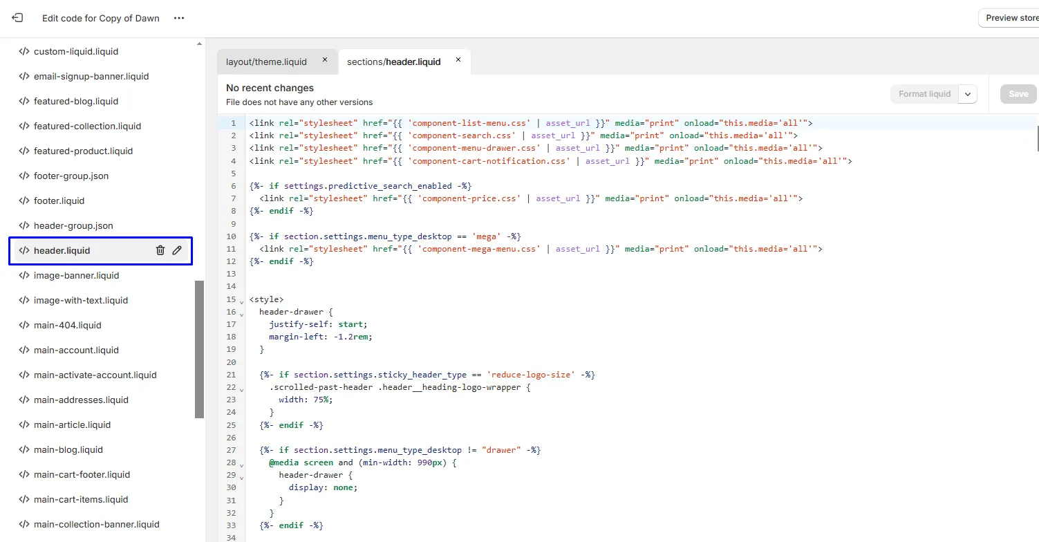Click the sidebar scroll-up arrow
This screenshot has height=542, width=1039.
200,44
